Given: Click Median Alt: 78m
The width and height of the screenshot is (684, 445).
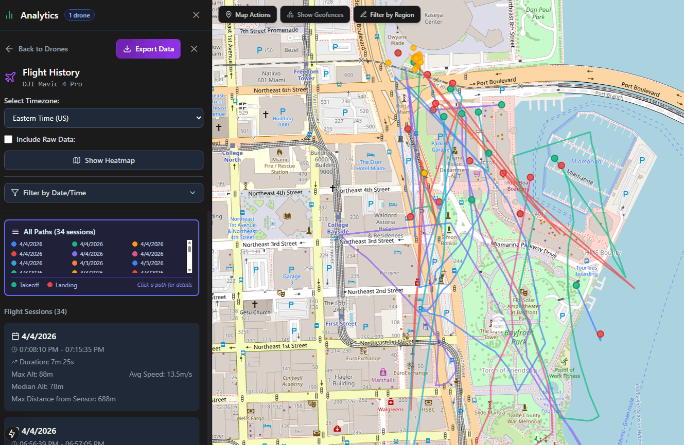Looking at the screenshot, I should coord(37,386).
